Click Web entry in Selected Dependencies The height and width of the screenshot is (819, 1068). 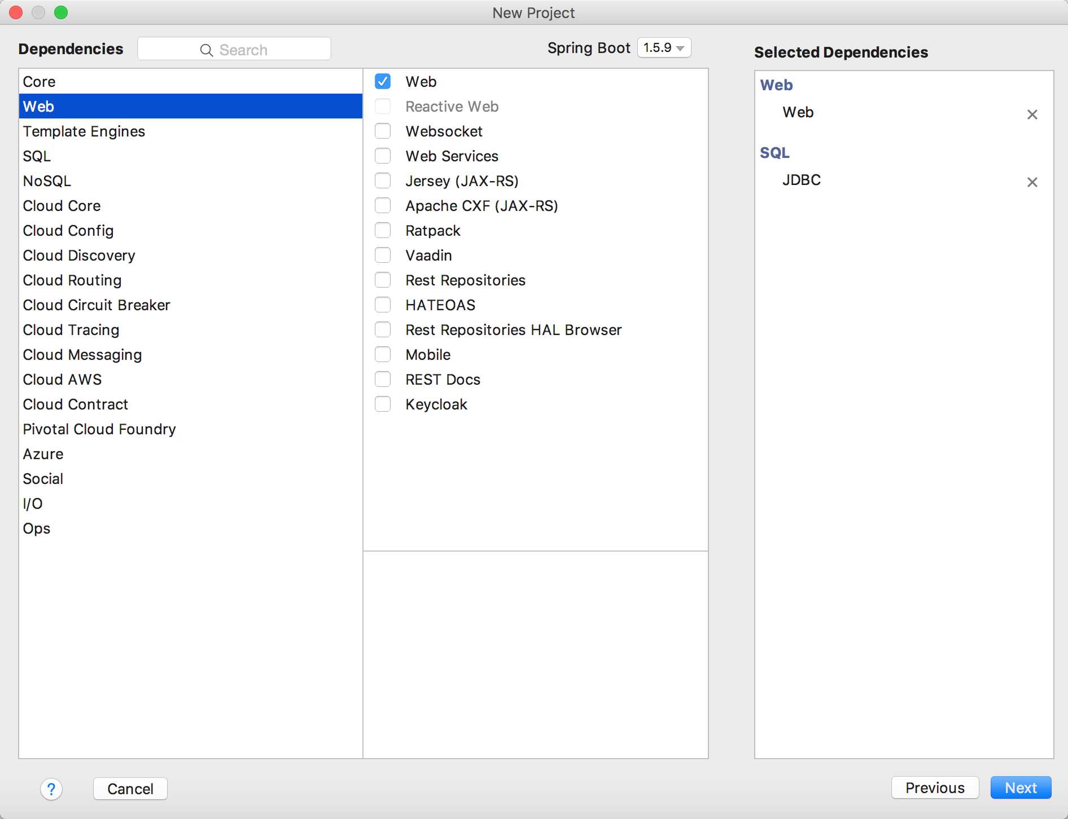tap(798, 112)
